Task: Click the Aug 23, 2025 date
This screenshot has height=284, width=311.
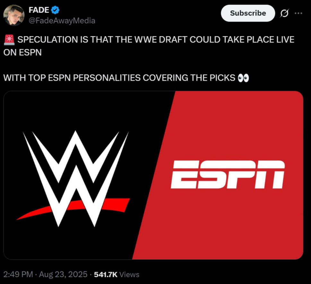Action: [x=63, y=274]
